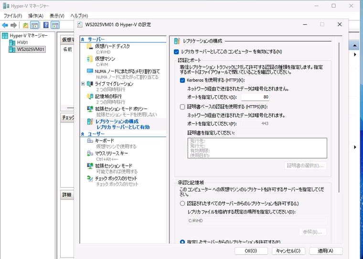
Task: Toggle レプリカ サーバーとしてこのコンピューターを有効にする checkbox
Action: pyautogui.click(x=176, y=51)
